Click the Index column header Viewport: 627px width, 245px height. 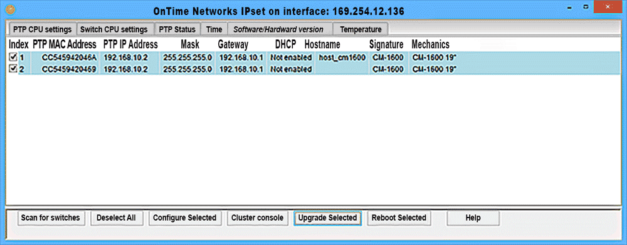point(19,44)
